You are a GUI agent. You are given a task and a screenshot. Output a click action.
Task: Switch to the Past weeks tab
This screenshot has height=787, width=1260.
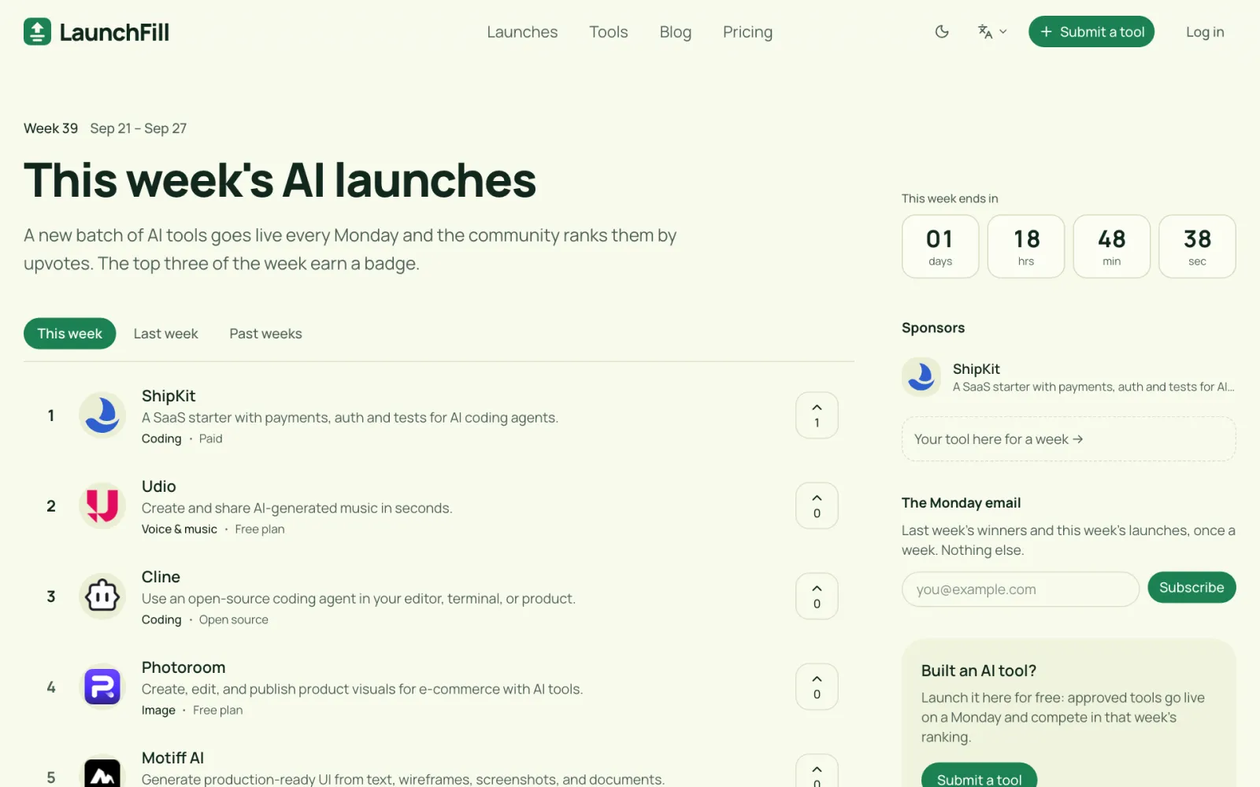point(265,334)
